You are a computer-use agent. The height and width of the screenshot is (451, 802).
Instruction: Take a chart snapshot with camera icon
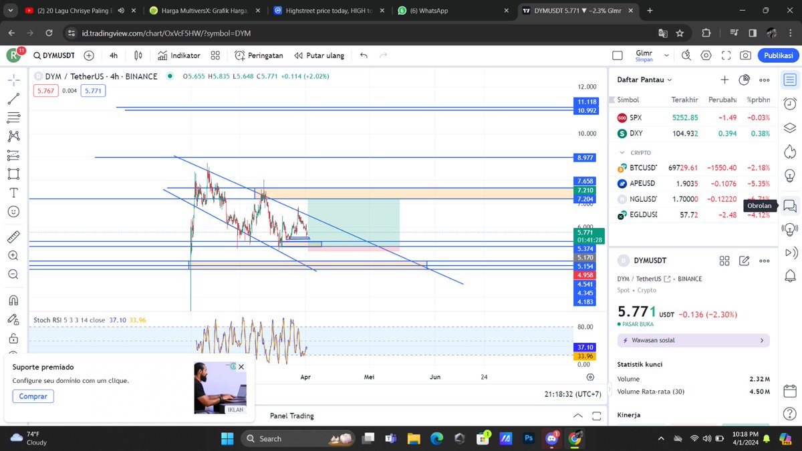(745, 55)
